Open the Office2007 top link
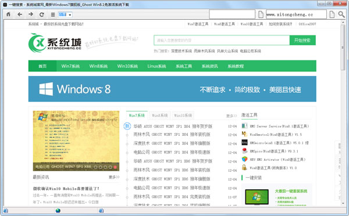 (x=307, y=24)
